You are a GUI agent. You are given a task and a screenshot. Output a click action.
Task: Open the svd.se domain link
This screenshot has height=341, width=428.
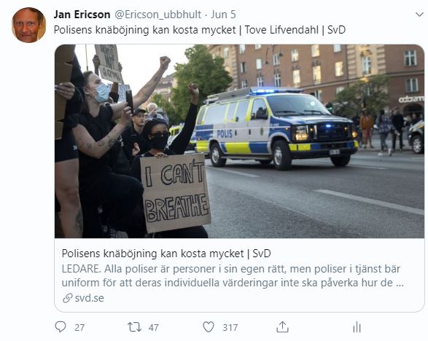90,298
